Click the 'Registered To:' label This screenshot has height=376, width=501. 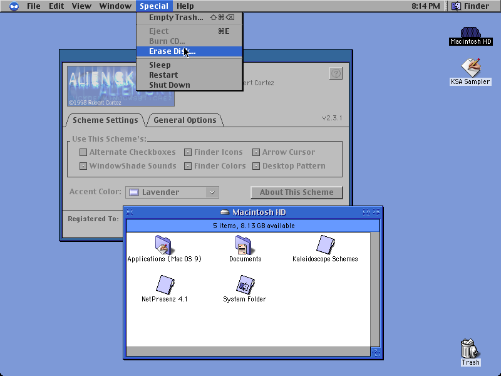coord(93,219)
